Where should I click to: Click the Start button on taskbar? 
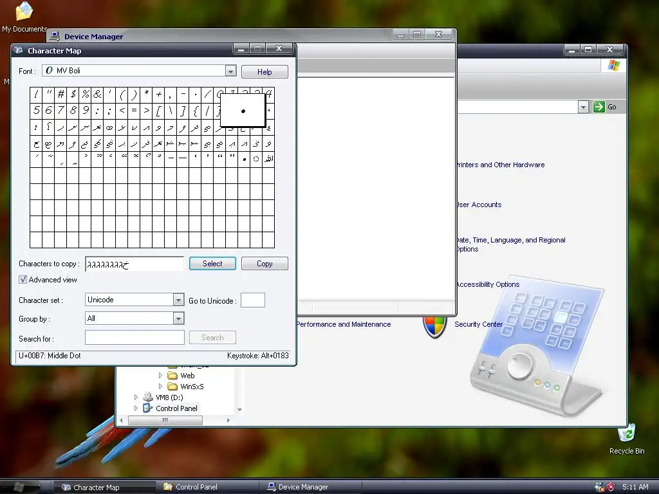click(20, 487)
